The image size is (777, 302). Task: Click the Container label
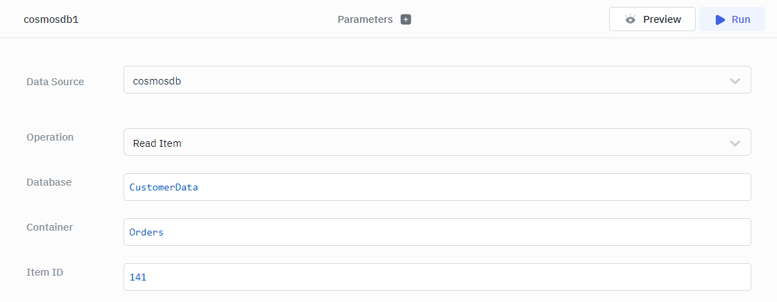[50, 227]
